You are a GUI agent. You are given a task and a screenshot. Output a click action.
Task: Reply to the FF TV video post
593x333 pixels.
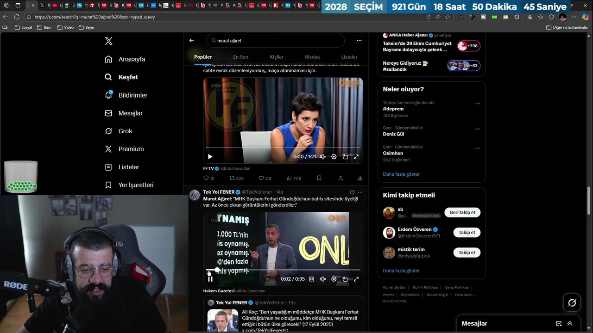coord(209,178)
